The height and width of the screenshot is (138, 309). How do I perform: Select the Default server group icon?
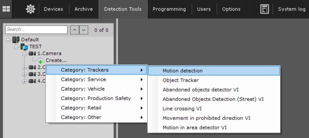tap(16, 40)
